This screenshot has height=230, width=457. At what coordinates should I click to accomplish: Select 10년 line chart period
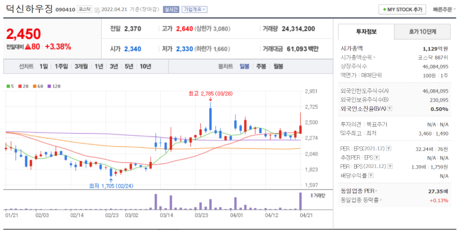(145, 67)
